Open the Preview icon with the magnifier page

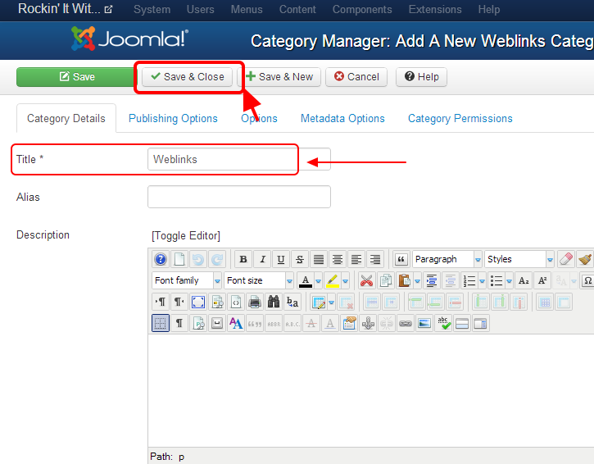click(x=217, y=303)
